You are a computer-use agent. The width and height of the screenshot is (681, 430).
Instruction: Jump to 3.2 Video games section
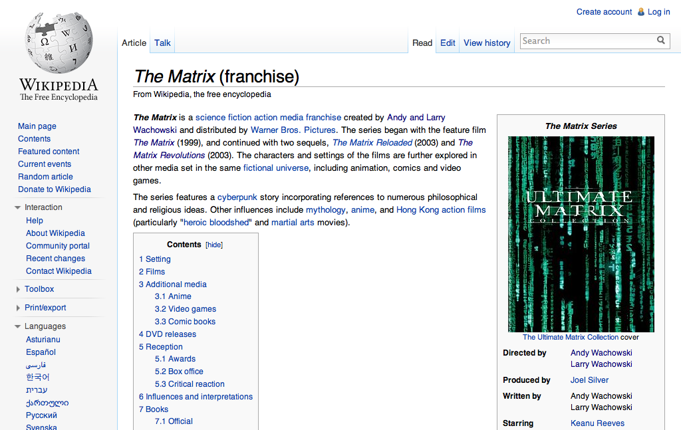[186, 309]
